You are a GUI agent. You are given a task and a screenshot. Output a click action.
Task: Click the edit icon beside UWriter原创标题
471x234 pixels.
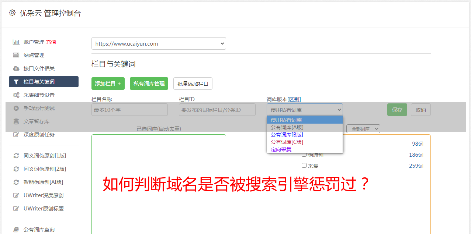[16, 209]
